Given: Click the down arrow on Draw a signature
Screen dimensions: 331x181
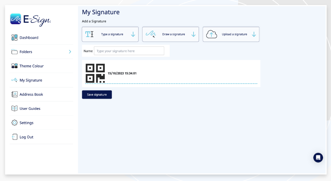Looking at the screenshot, I should click(x=194, y=34).
